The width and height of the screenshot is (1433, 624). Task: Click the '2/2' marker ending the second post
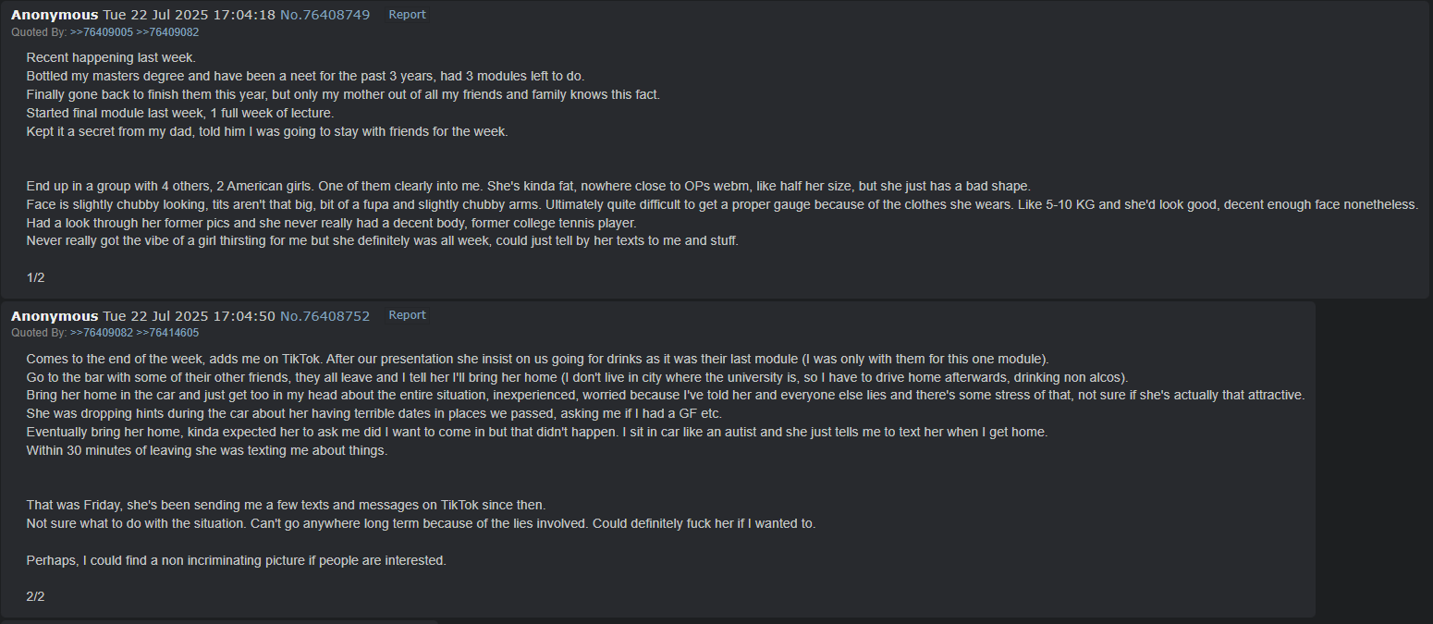35,596
